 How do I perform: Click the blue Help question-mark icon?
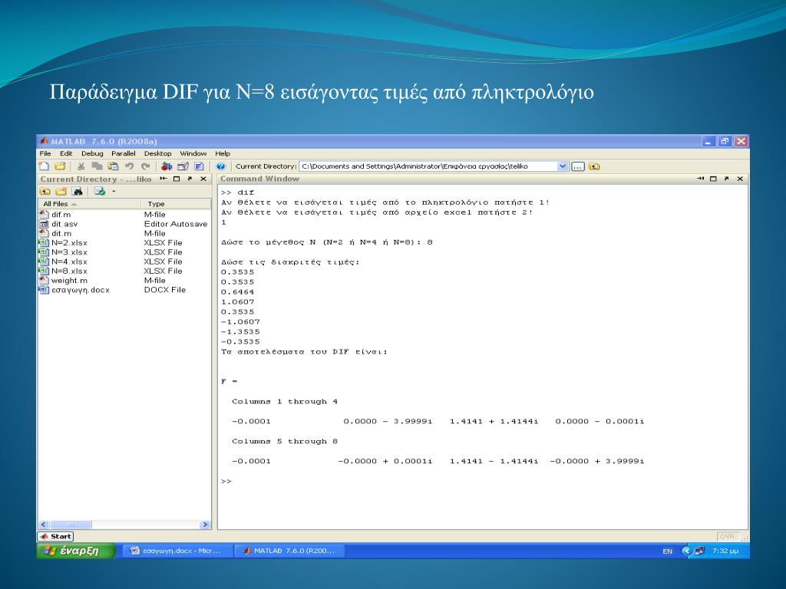click(x=220, y=166)
